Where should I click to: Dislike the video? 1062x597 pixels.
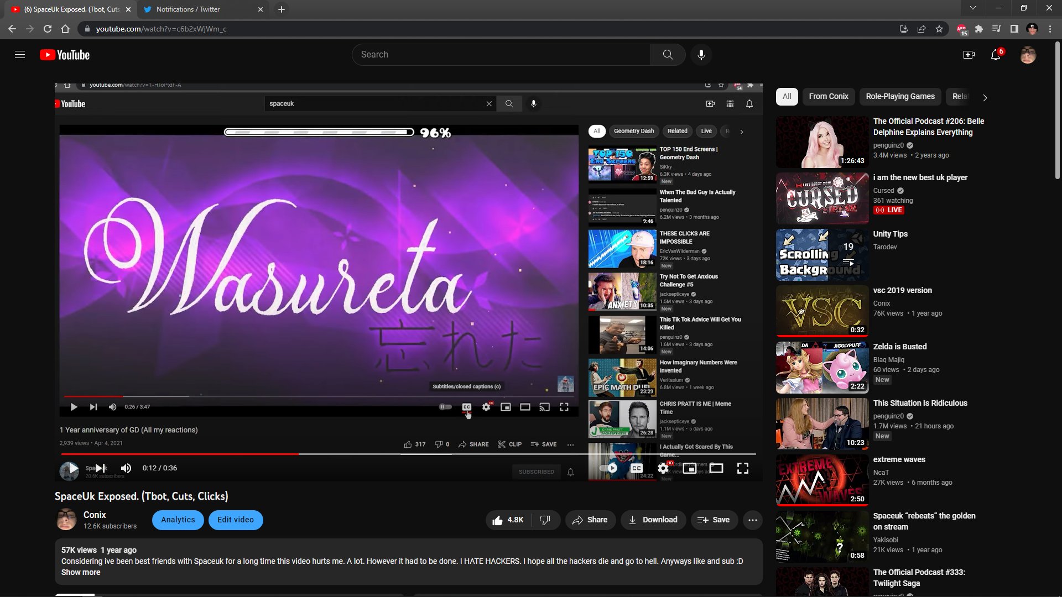545,520
